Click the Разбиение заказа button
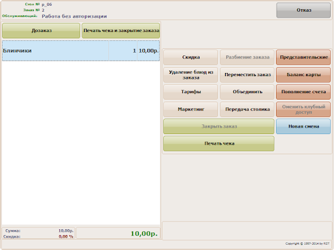Screen dimensions: 334x250 coord(247,57)
